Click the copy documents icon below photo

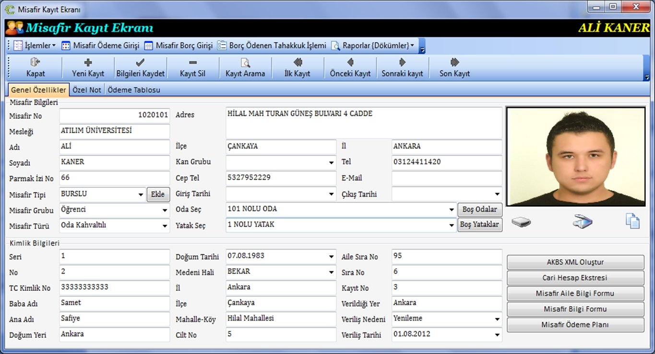coord(632,220)
